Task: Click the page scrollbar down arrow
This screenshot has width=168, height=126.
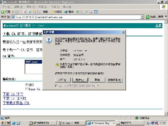Action: 166,113
